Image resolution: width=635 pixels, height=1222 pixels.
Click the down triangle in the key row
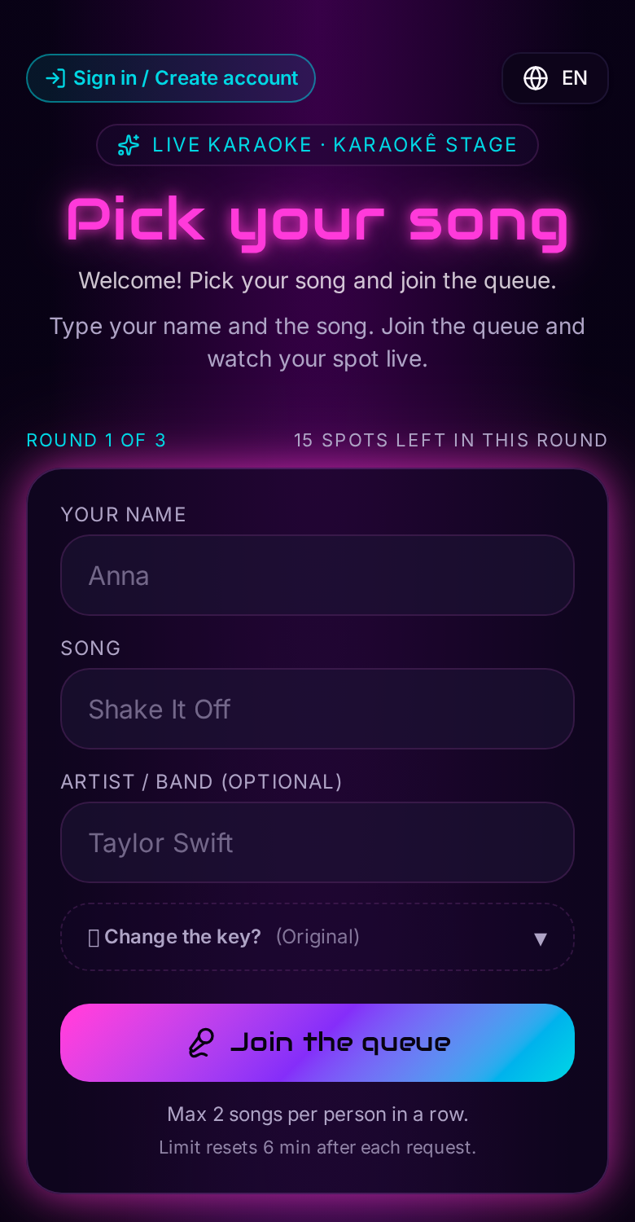540,938
